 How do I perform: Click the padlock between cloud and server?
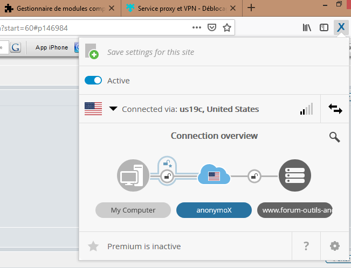point(254,177)
